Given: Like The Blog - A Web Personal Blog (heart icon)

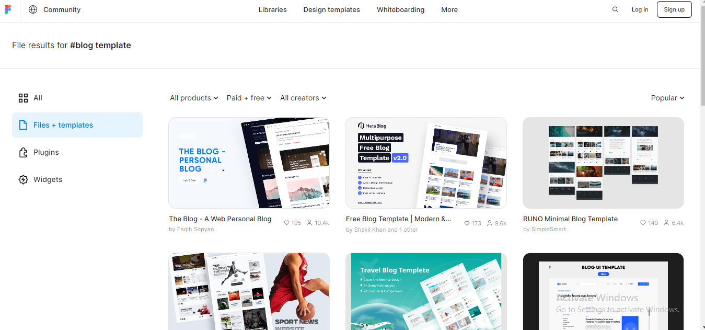Looking at the screenshot, I should point(286,223).
